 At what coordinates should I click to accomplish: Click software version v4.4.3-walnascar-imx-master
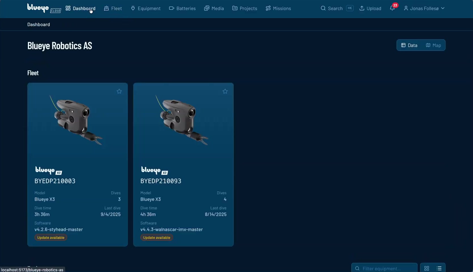coord(171,229)
